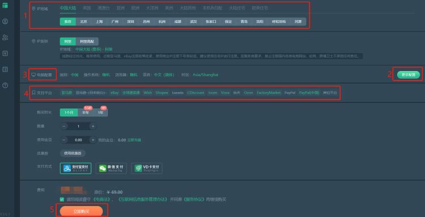Select the 1年 purchase duration
The height and width of the screenshot is (217, 425).
[x=100, y=112]
